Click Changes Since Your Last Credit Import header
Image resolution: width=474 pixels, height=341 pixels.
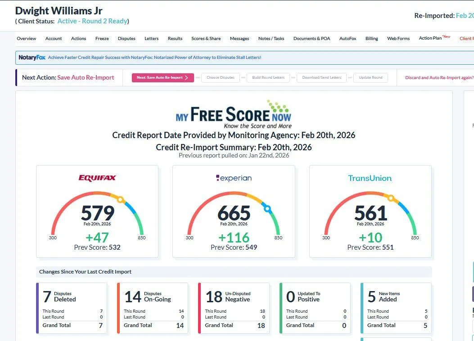(x=85, y=272)
